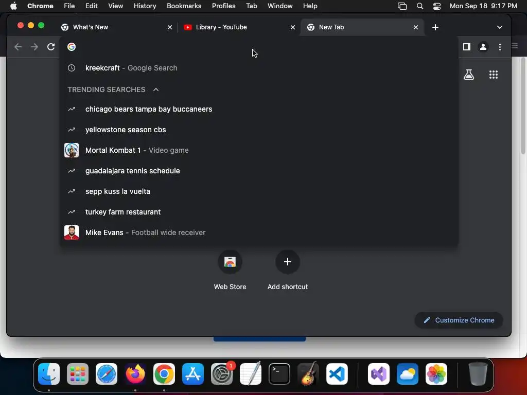The width and height of the screenshot is (527, 395).
Task: Open Chrome three-dot menu
Action: coord(500,47)
